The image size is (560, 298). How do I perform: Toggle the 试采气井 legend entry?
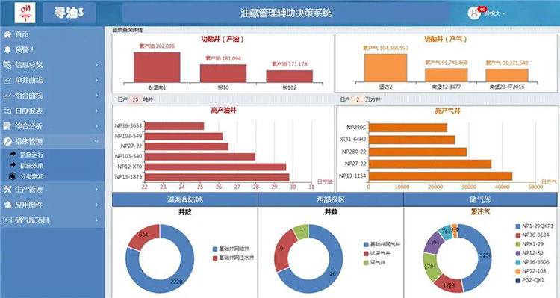(x=377, y=253)
